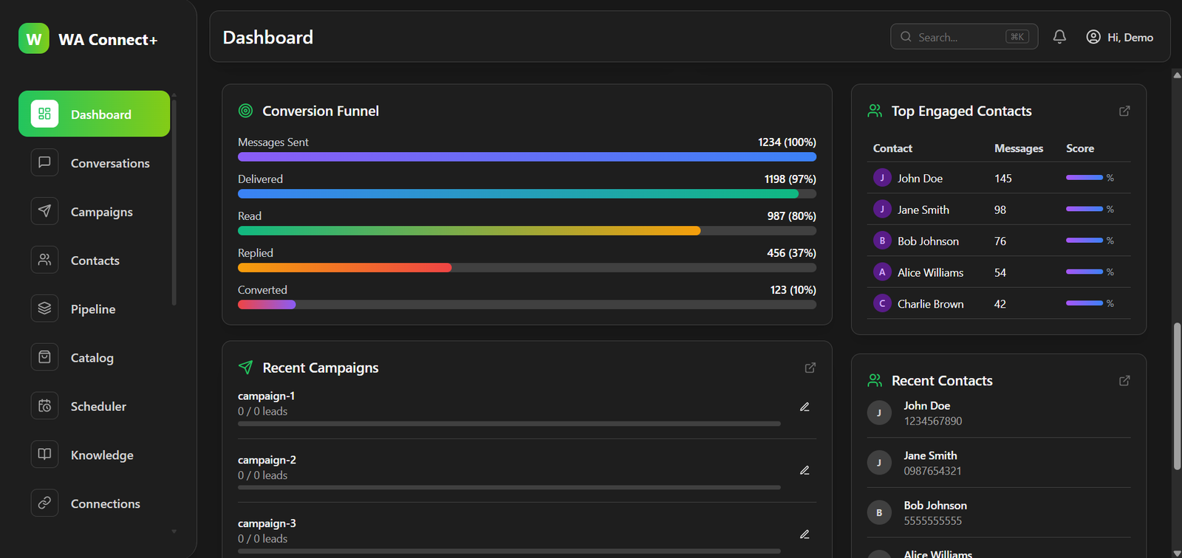
Task: Select John Doe in Top Engaged Contacts
Action: [920, 179]
